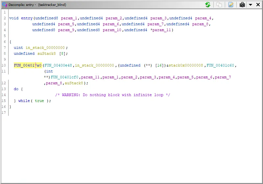Click the FUN_00401cf0 function reference

(x=65, y=77)
